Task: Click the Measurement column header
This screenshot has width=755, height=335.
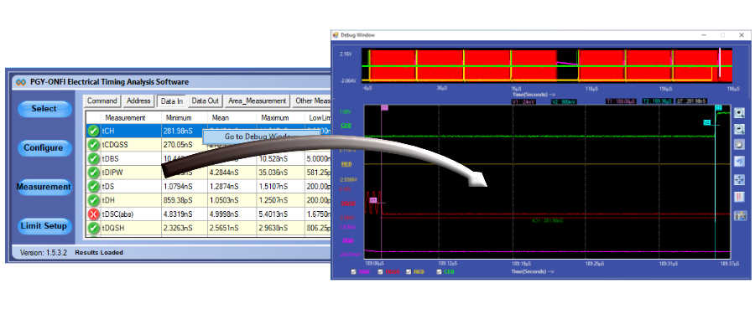Action: 125,118
